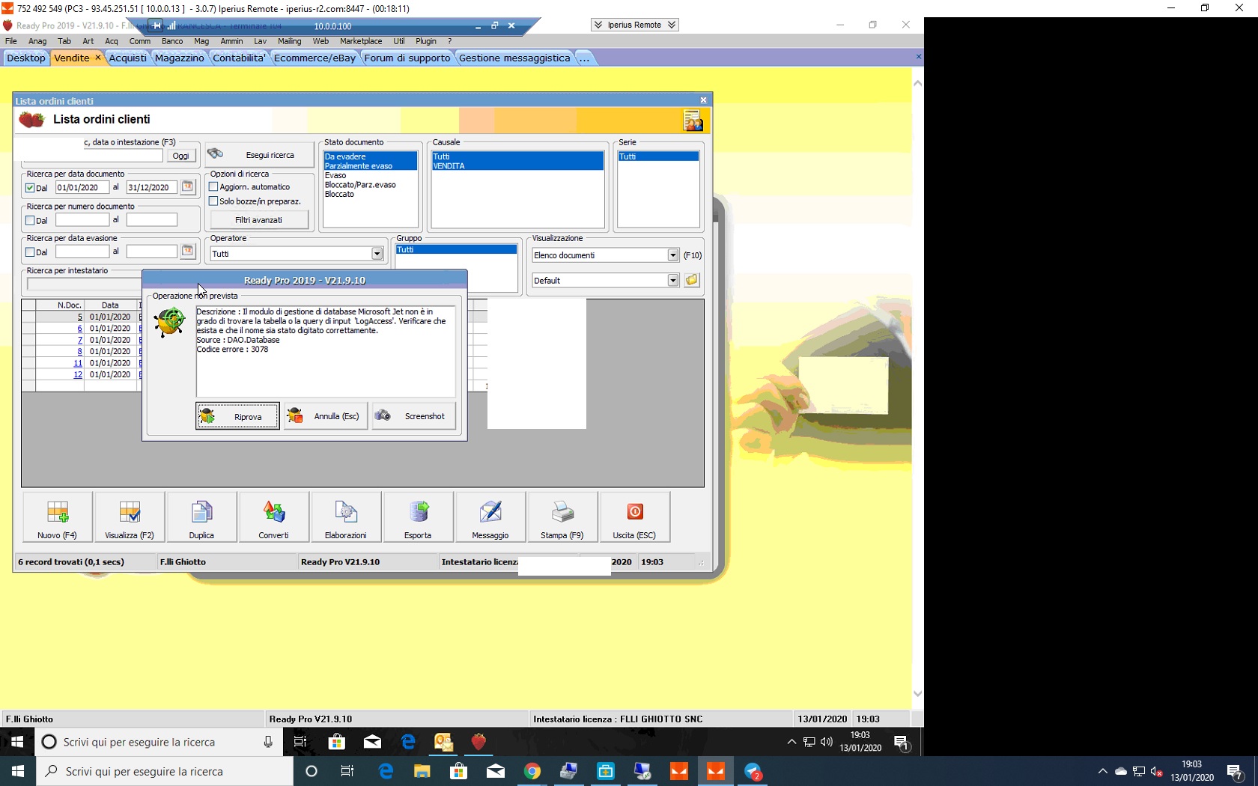The height and width of the screenshot is (786, 1258).
Task: Open Microsoft Edge in remote taskbar
Action: [408, 742]
